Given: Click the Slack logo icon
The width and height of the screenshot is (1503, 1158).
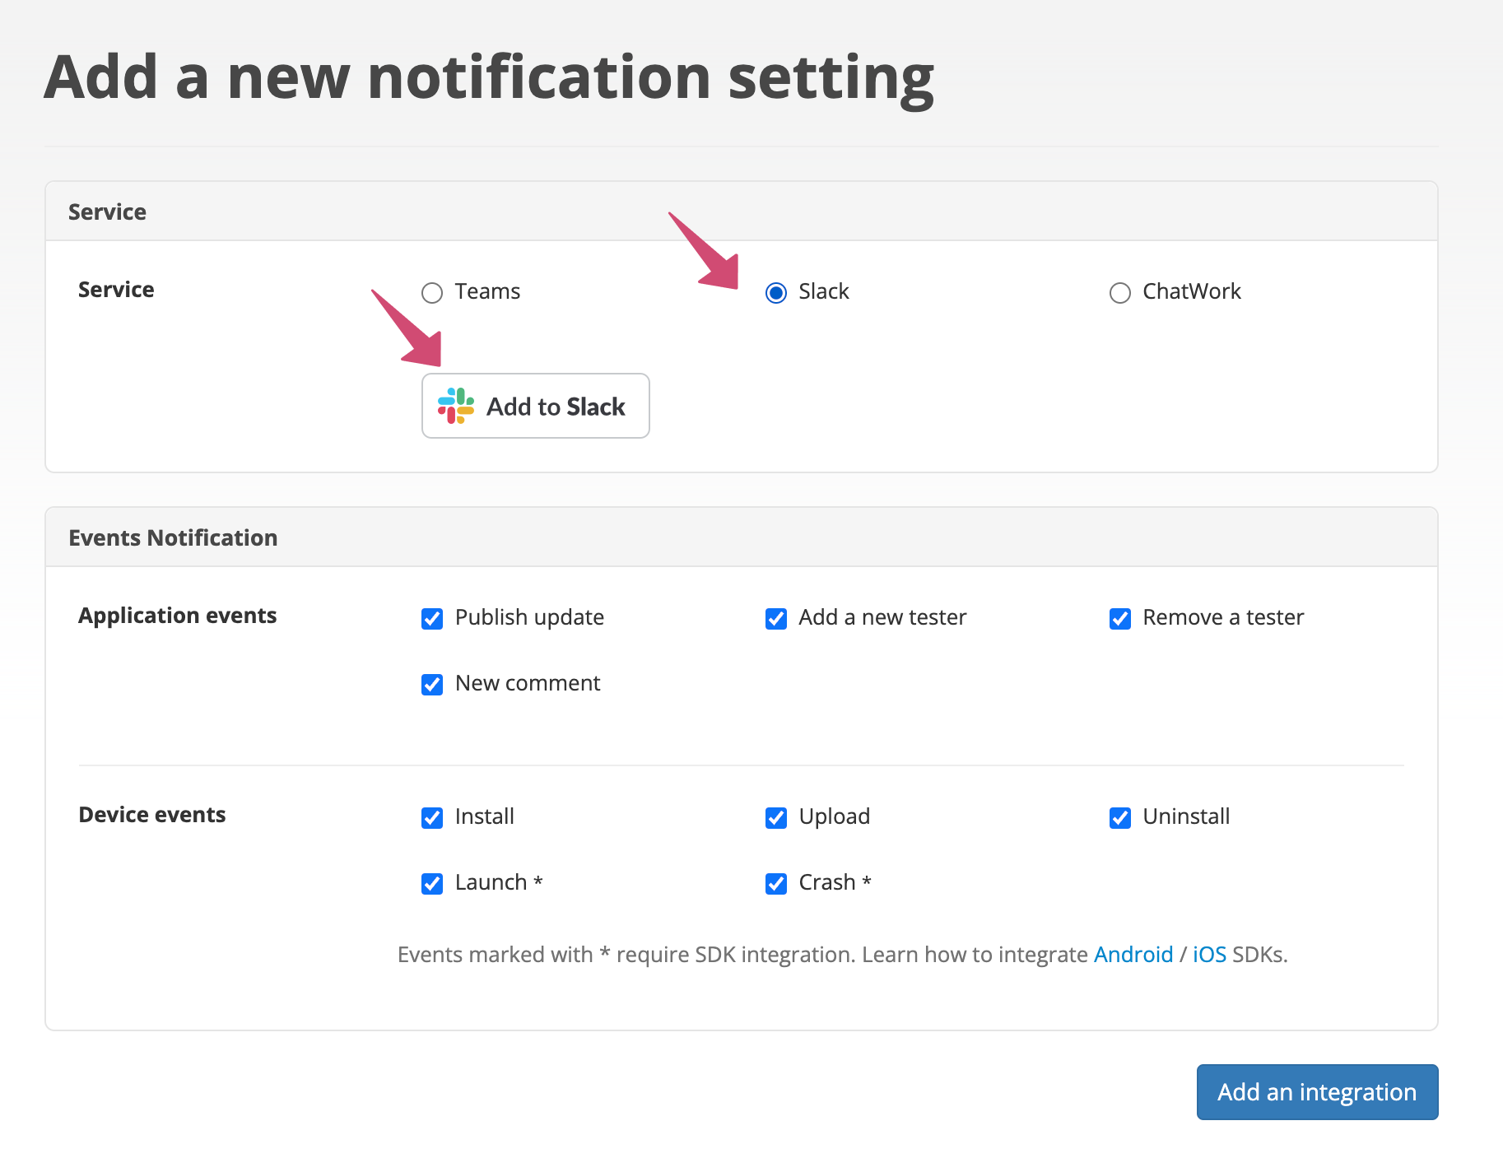Looking at the screenshot, I should coord(456,405).
